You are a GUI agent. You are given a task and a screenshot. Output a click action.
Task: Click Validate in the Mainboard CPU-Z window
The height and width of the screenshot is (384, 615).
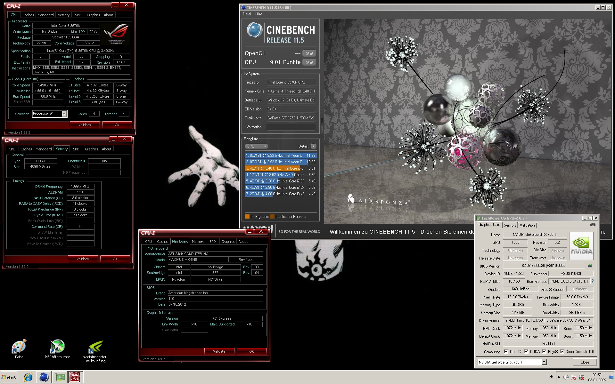pyautogui.click(x=219, y=351)
